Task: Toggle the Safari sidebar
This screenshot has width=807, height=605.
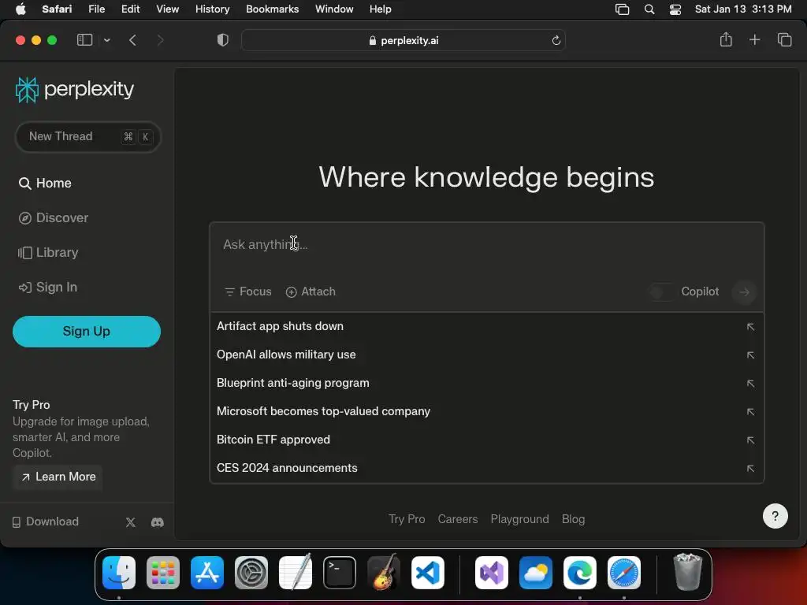Action: pyautogui.click(x=84, y=39)
